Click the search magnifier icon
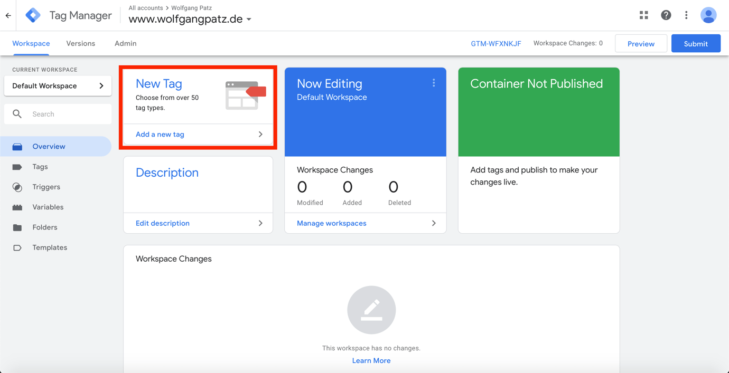 (17, 114)
